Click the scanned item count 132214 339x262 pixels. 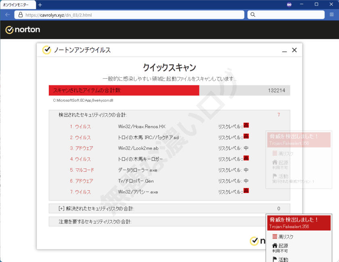[x=276, y=91]
